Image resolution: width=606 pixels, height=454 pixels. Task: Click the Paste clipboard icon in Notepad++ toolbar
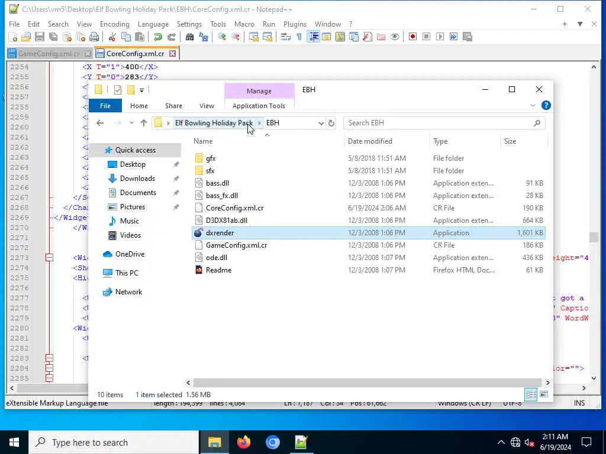pyautogui.click(x=140, y=37)
